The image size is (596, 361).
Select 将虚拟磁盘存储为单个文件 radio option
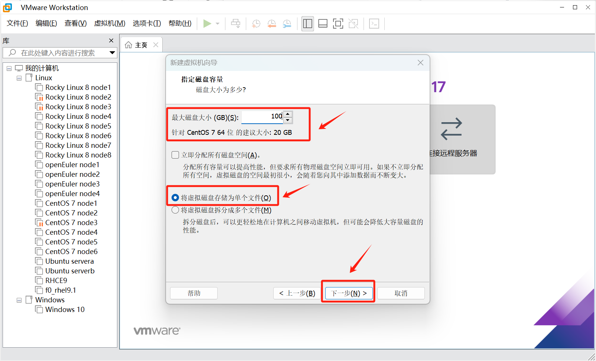click(x=175, y=198)
